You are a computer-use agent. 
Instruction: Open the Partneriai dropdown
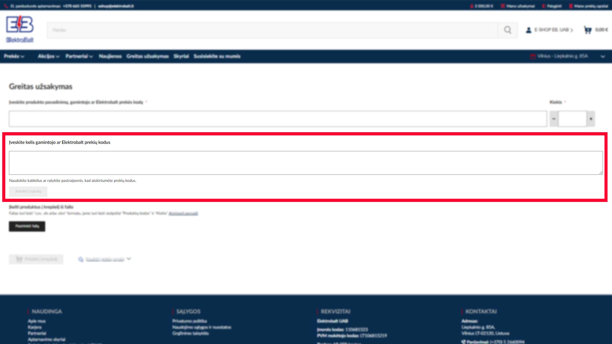79,56
